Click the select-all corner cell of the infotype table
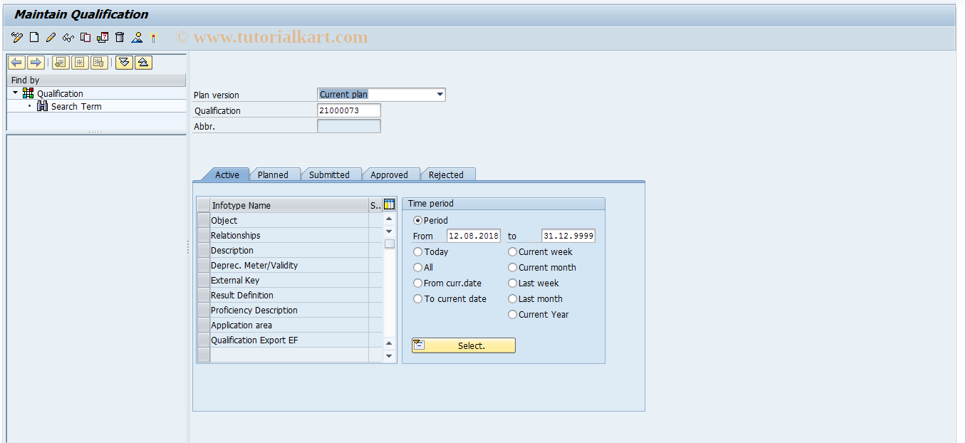Viewport: 966px width, 443px height. click(x=204, y=205)
